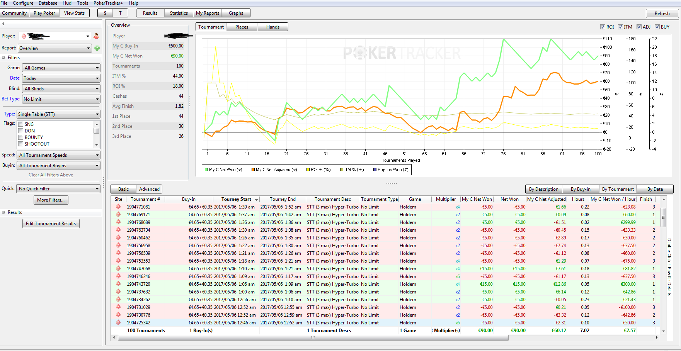The height and width of the screenshot is (351, 681).
Task: Check the SNG flag checkbox
Action: point(21,124)
